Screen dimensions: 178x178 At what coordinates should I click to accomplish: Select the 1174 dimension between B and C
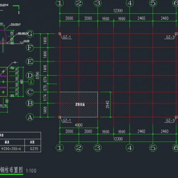pyautogui.click(x=45, y=97)
